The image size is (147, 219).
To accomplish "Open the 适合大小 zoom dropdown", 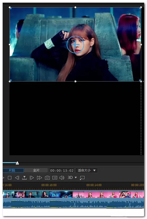I will click(87, 170).
